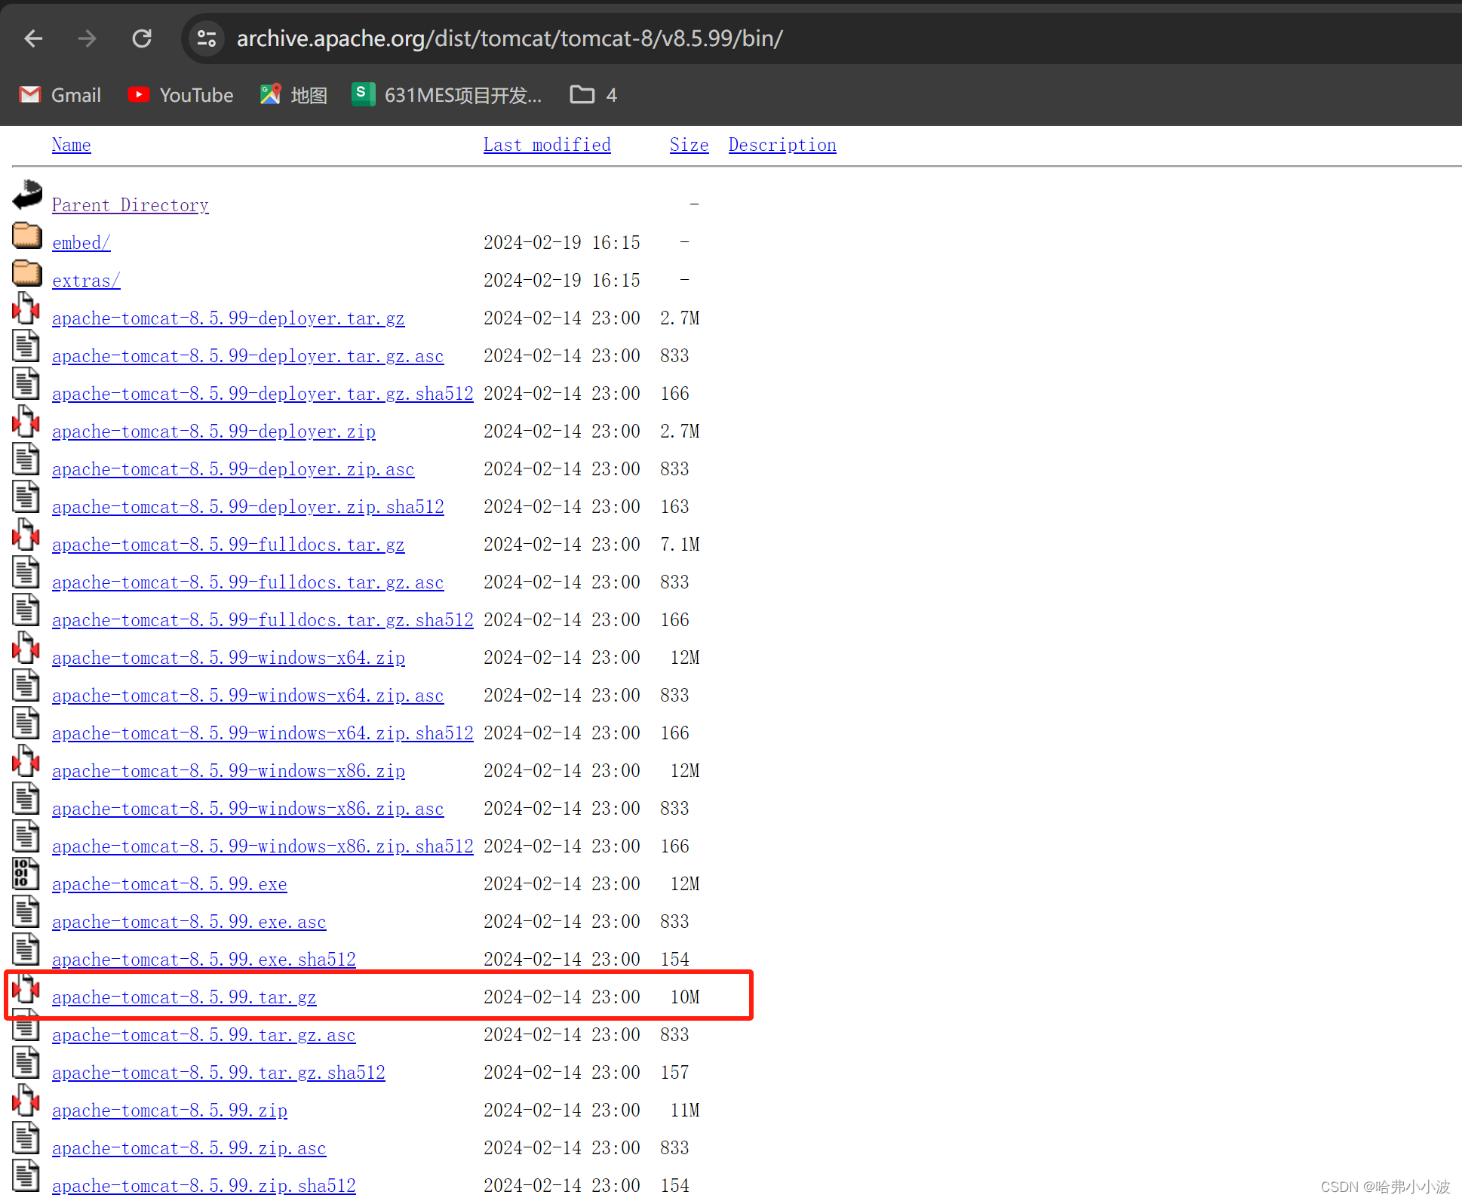Sort listing by Name column
This screenshot has height=1201, width=1462.
pyautogui.click(x=71, y=145)
